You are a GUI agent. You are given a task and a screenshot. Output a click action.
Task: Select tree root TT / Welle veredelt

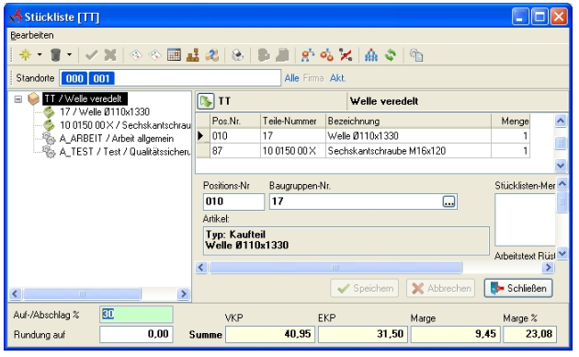tap(85, 99)
